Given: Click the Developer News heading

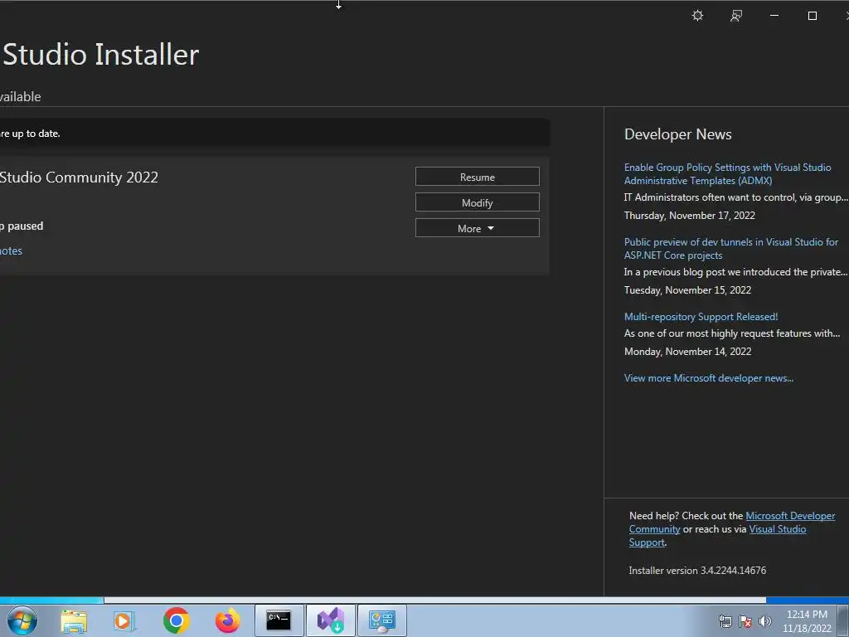Looking at the screenshot, I should (x=677, y=134).
